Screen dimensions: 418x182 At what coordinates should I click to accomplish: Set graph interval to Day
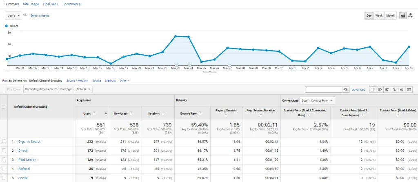(369, 16)
